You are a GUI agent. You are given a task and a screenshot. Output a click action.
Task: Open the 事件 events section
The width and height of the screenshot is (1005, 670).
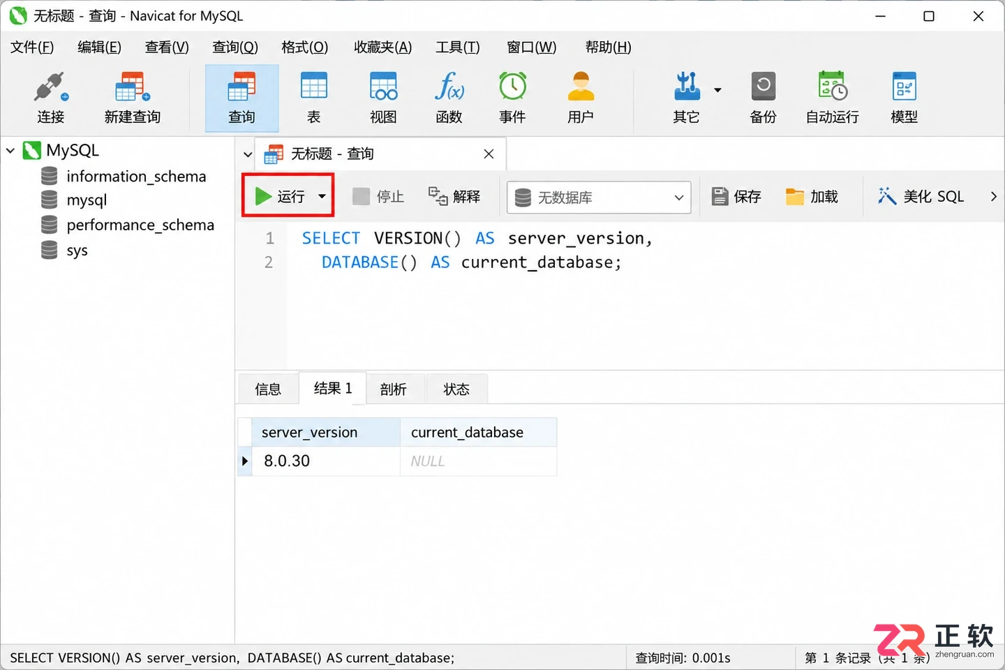512,98
